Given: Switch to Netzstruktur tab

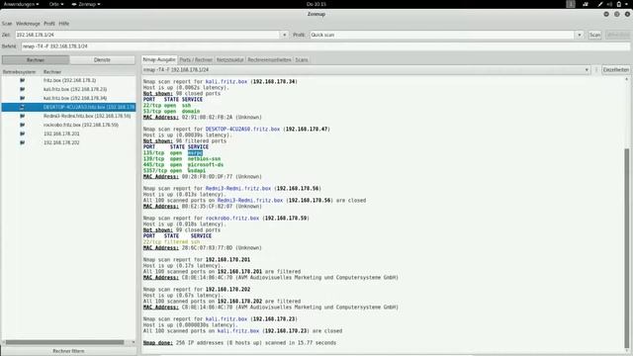Looking at the screenshot, I should click(x=230, y=59).
